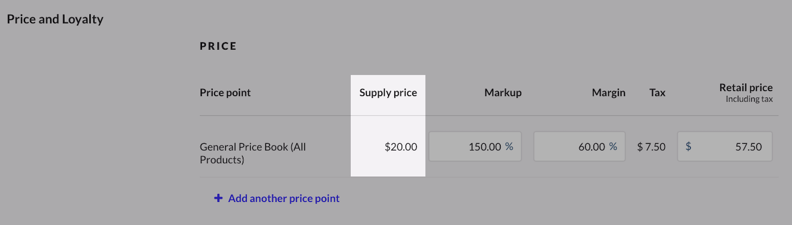Click the plus icon beside Add another price point
Image resolution: width=792 pixels, height=225 pixels.
coord(218,198)
